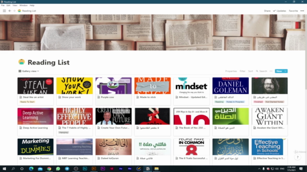Open Telegram from taskbar
Viewport: 307px width, 172px height.
[x=67, y=169]
